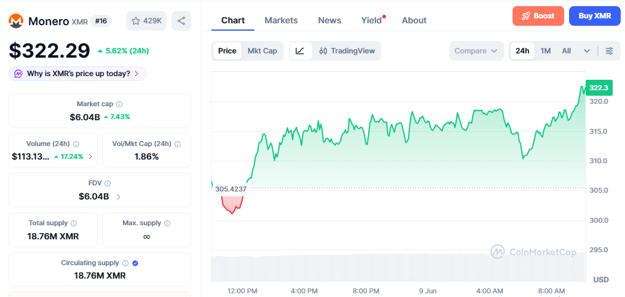Click the rocket icon on Boost
The width and height of the screenshot is (625, 297).
tap(525, 16)
